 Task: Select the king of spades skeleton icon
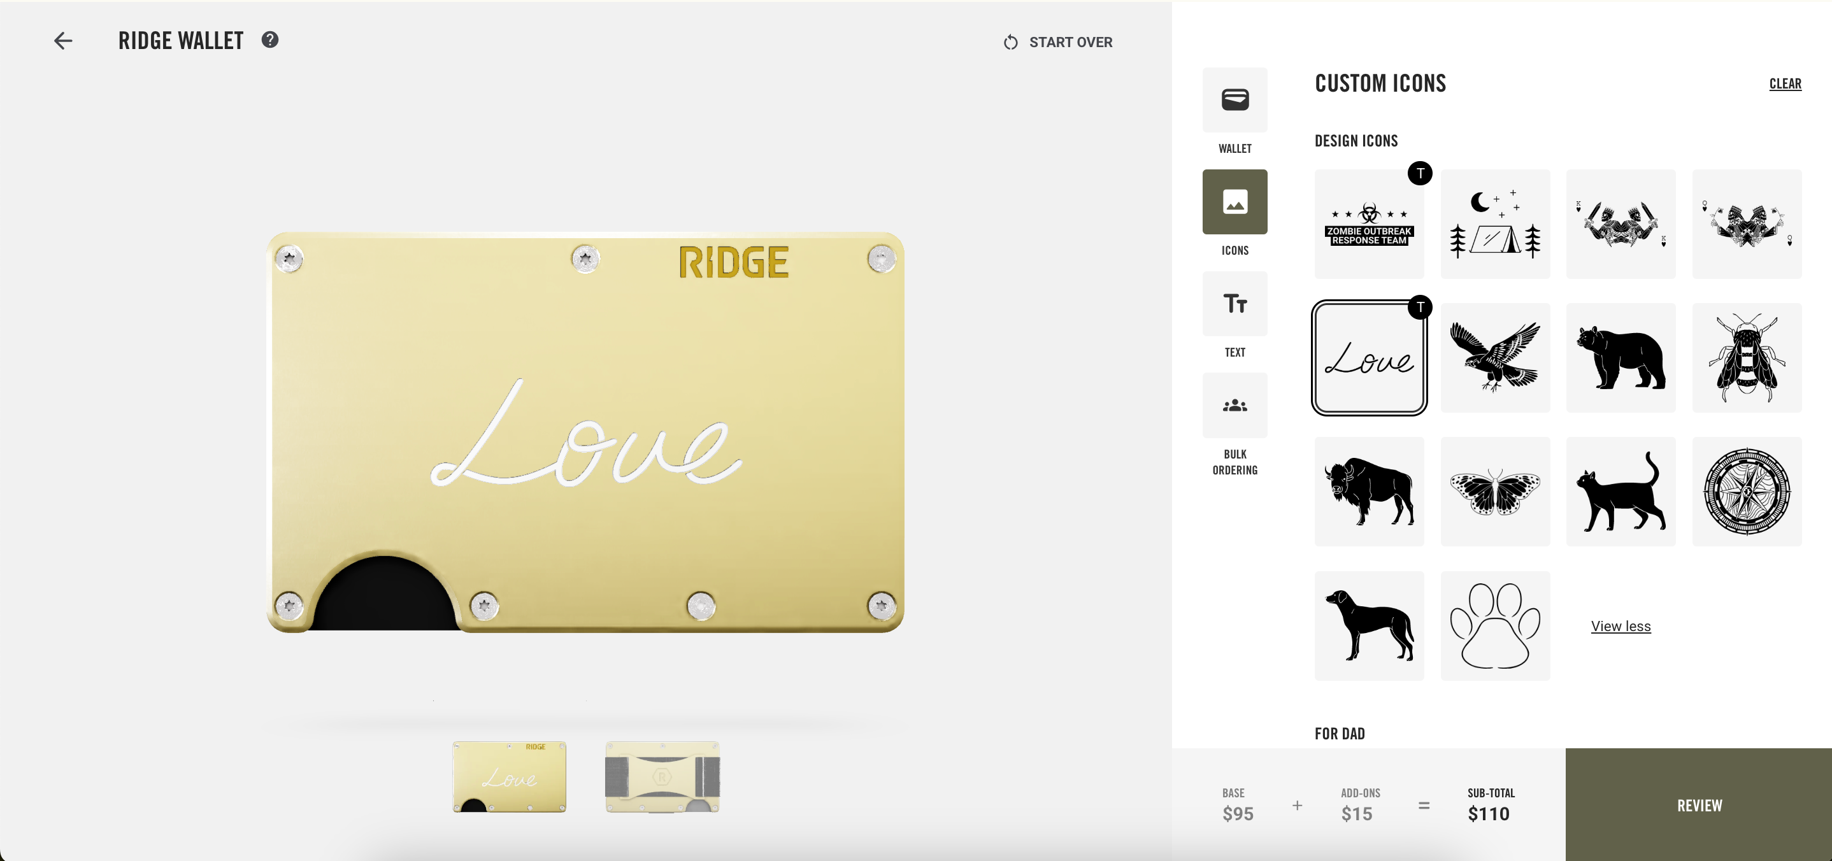[1621, 224]
